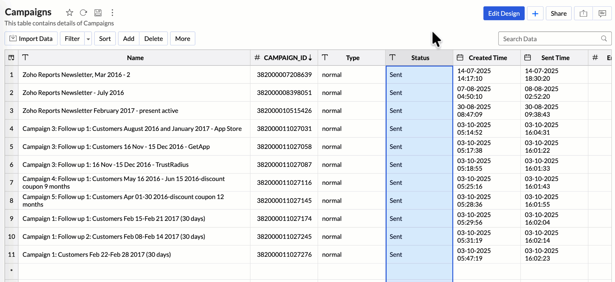Mark Campaigns table as favorite star
Image resolution: width=615 pixels, height=282 pixels.
[70, 13]
